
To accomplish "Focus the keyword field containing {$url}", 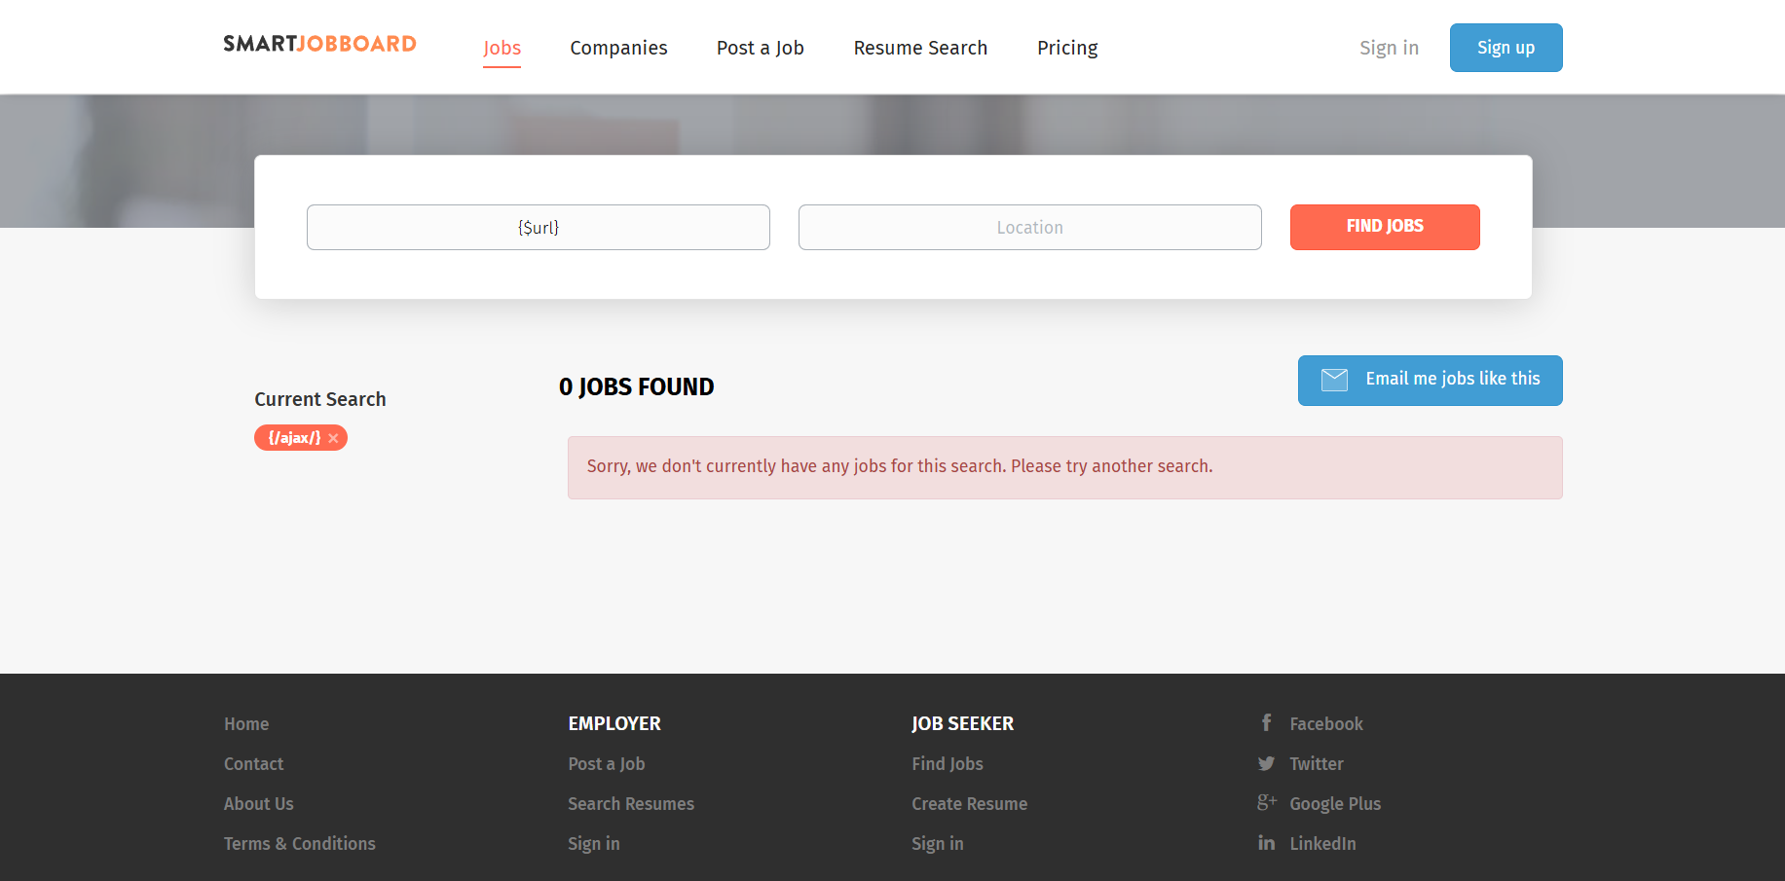I will [538, 227].
